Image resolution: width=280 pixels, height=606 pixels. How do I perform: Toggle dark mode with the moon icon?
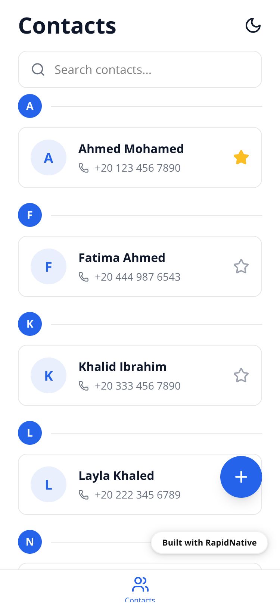tap(253, 26)
